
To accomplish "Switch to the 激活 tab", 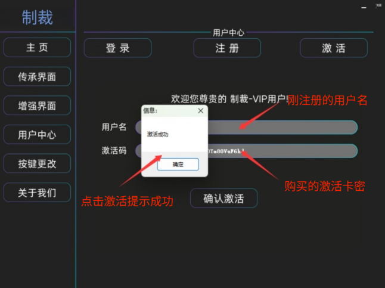I will [x=334, y=48].
